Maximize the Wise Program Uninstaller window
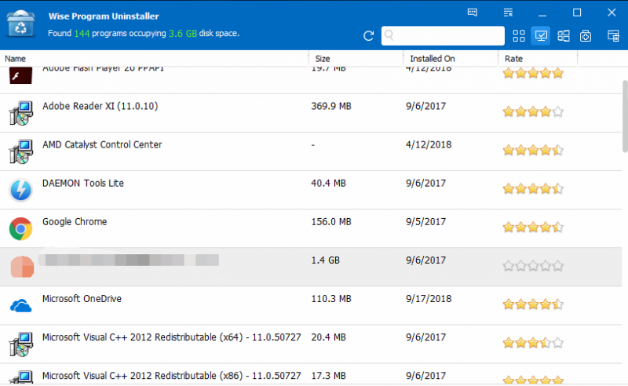628x386 pixels. click(577, 13)
